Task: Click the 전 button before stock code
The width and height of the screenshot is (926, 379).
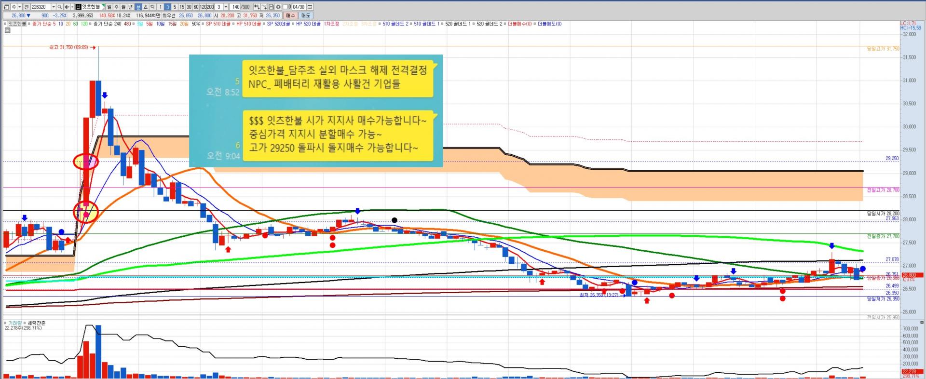Action: (27, 7)
